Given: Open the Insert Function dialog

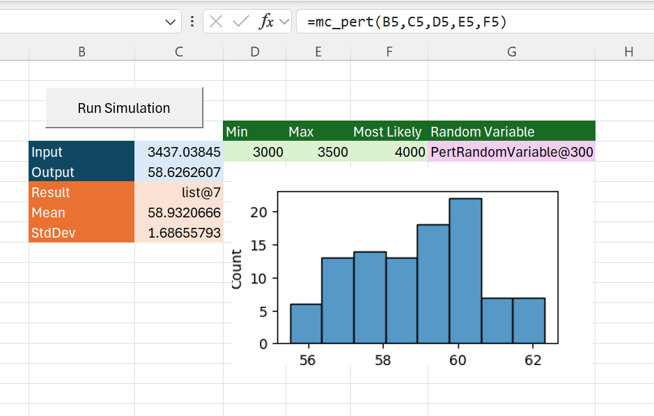Looking at the screenshot, I should coord(266,22).
